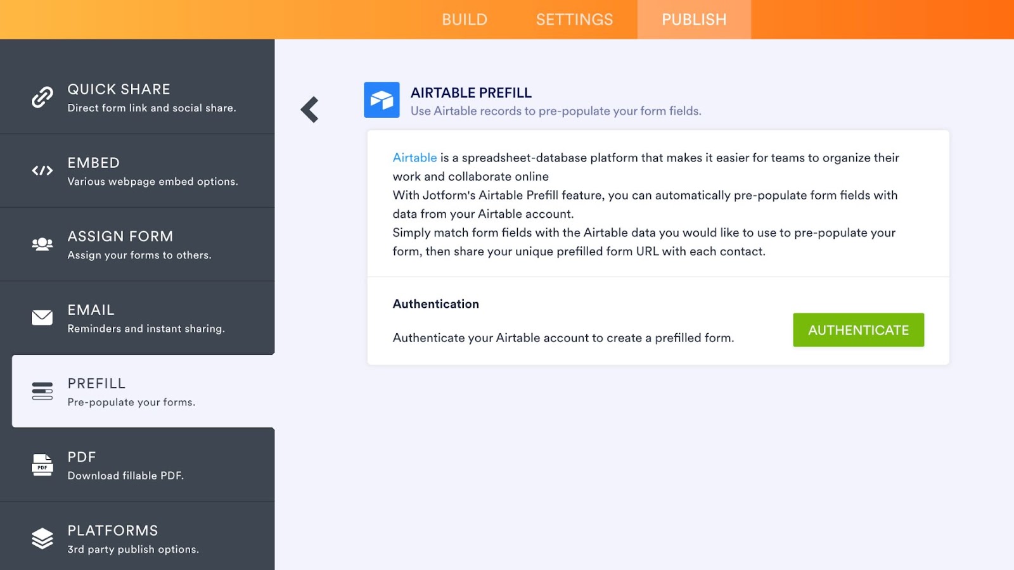Click 'Use Airtable records to pre-populate' subtitle
The width and height of the screenshot is (1014, 570).
pyautogui.click(x=556, y=111)
